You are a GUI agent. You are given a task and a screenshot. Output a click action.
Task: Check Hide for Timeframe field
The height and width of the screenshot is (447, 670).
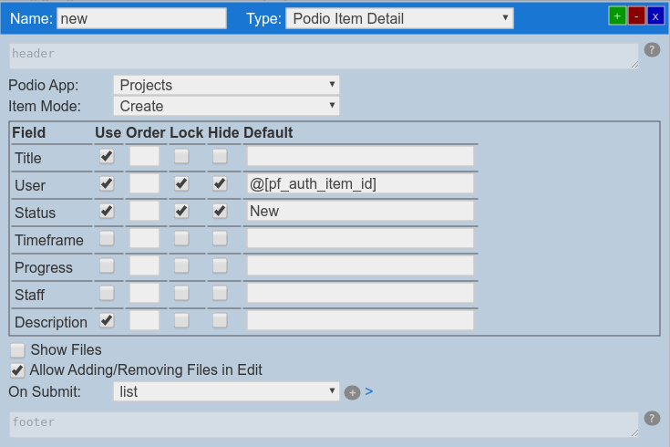point(220,238)
